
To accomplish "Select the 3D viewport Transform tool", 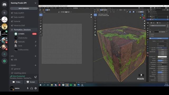I will point(95,29).
